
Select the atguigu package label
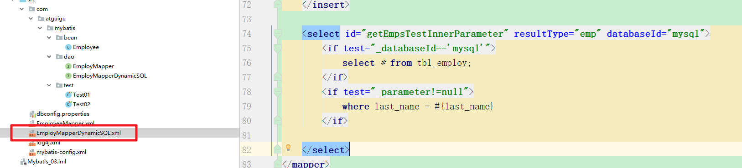click(56, 19)
